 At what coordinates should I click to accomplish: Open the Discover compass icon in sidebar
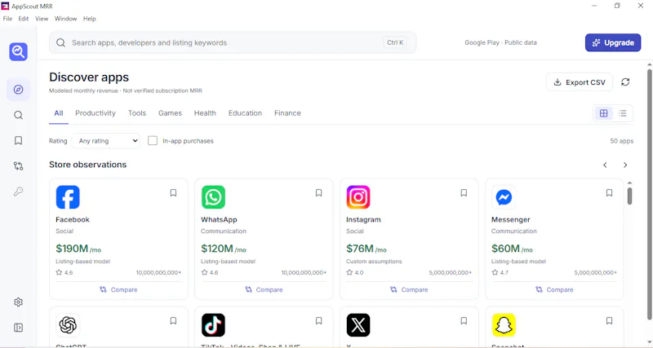tap(18, 90)
